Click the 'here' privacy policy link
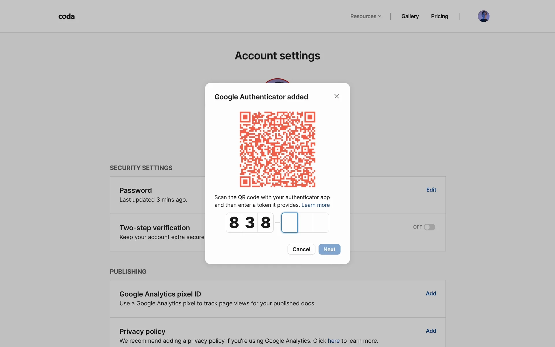The image size is (555, 347). [334, 341]
